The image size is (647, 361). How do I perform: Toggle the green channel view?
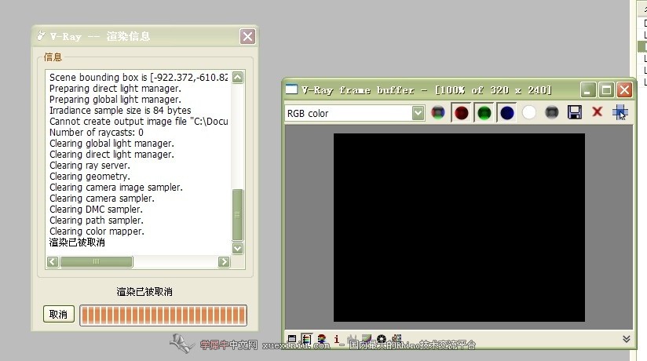point(484,113)
